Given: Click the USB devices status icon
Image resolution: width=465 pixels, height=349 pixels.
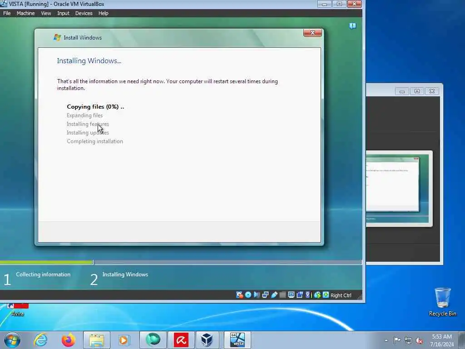Looking at the screenshot, I should tap(274, 294).
